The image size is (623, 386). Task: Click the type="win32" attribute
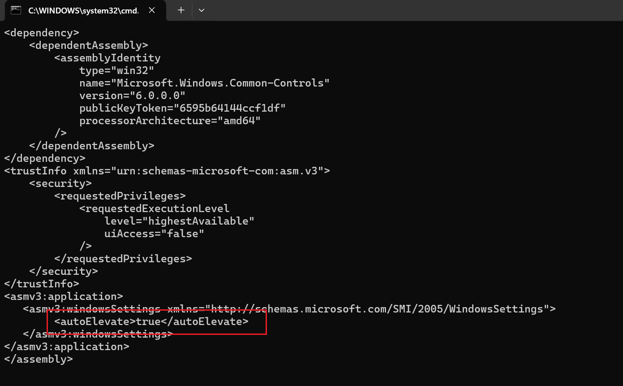[116, 70]
